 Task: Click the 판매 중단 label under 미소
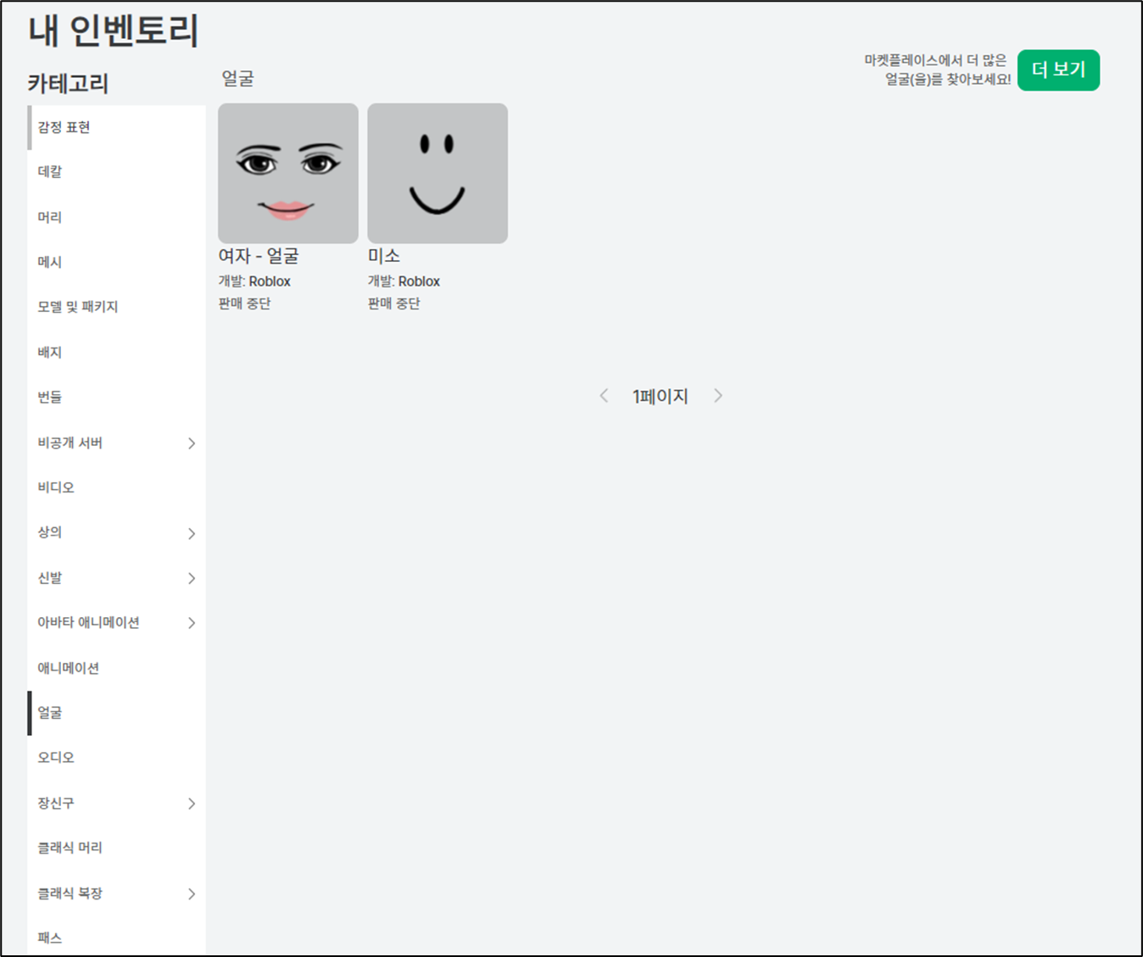click(393, 303)
